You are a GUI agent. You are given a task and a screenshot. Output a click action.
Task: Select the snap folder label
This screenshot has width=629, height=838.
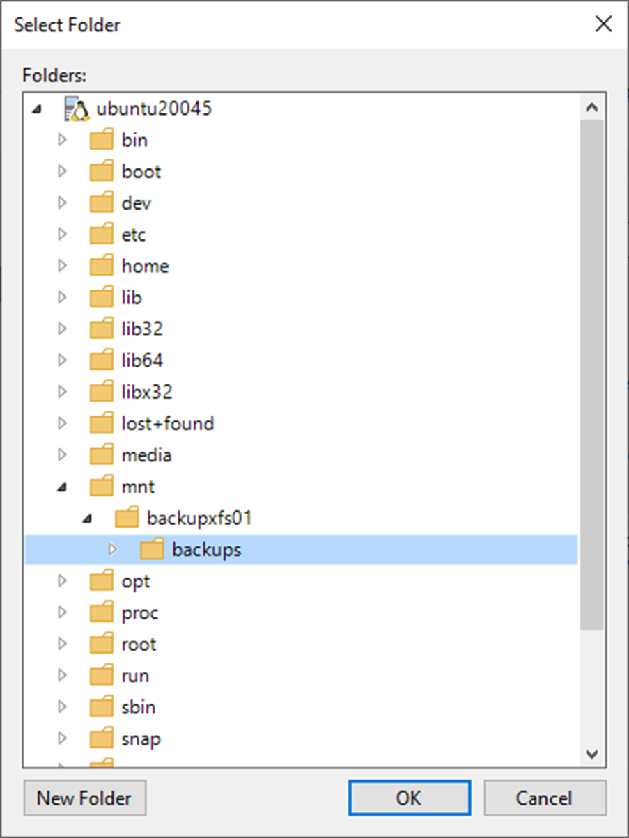(141, 738)
